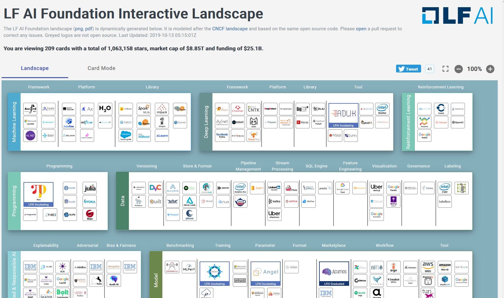504x298 pixels.
Task: Select the Labelbox card
Action: 445,201
